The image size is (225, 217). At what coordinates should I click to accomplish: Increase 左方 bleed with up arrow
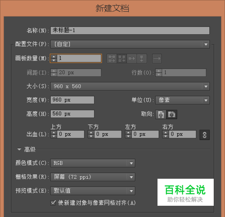point(128,132)
